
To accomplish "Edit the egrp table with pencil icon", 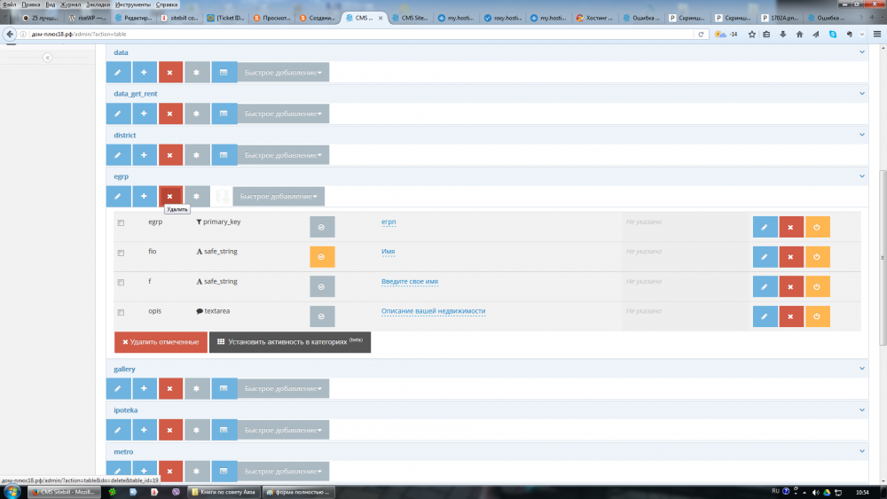I will 118,196.
